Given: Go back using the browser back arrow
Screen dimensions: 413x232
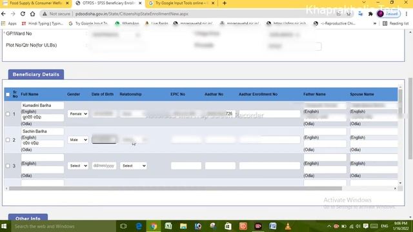Looking at the screenshot, I should (3, 14).
